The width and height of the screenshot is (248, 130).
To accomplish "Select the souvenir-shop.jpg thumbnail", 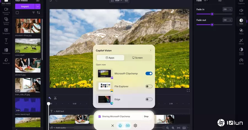I will (x=28, y=26).
